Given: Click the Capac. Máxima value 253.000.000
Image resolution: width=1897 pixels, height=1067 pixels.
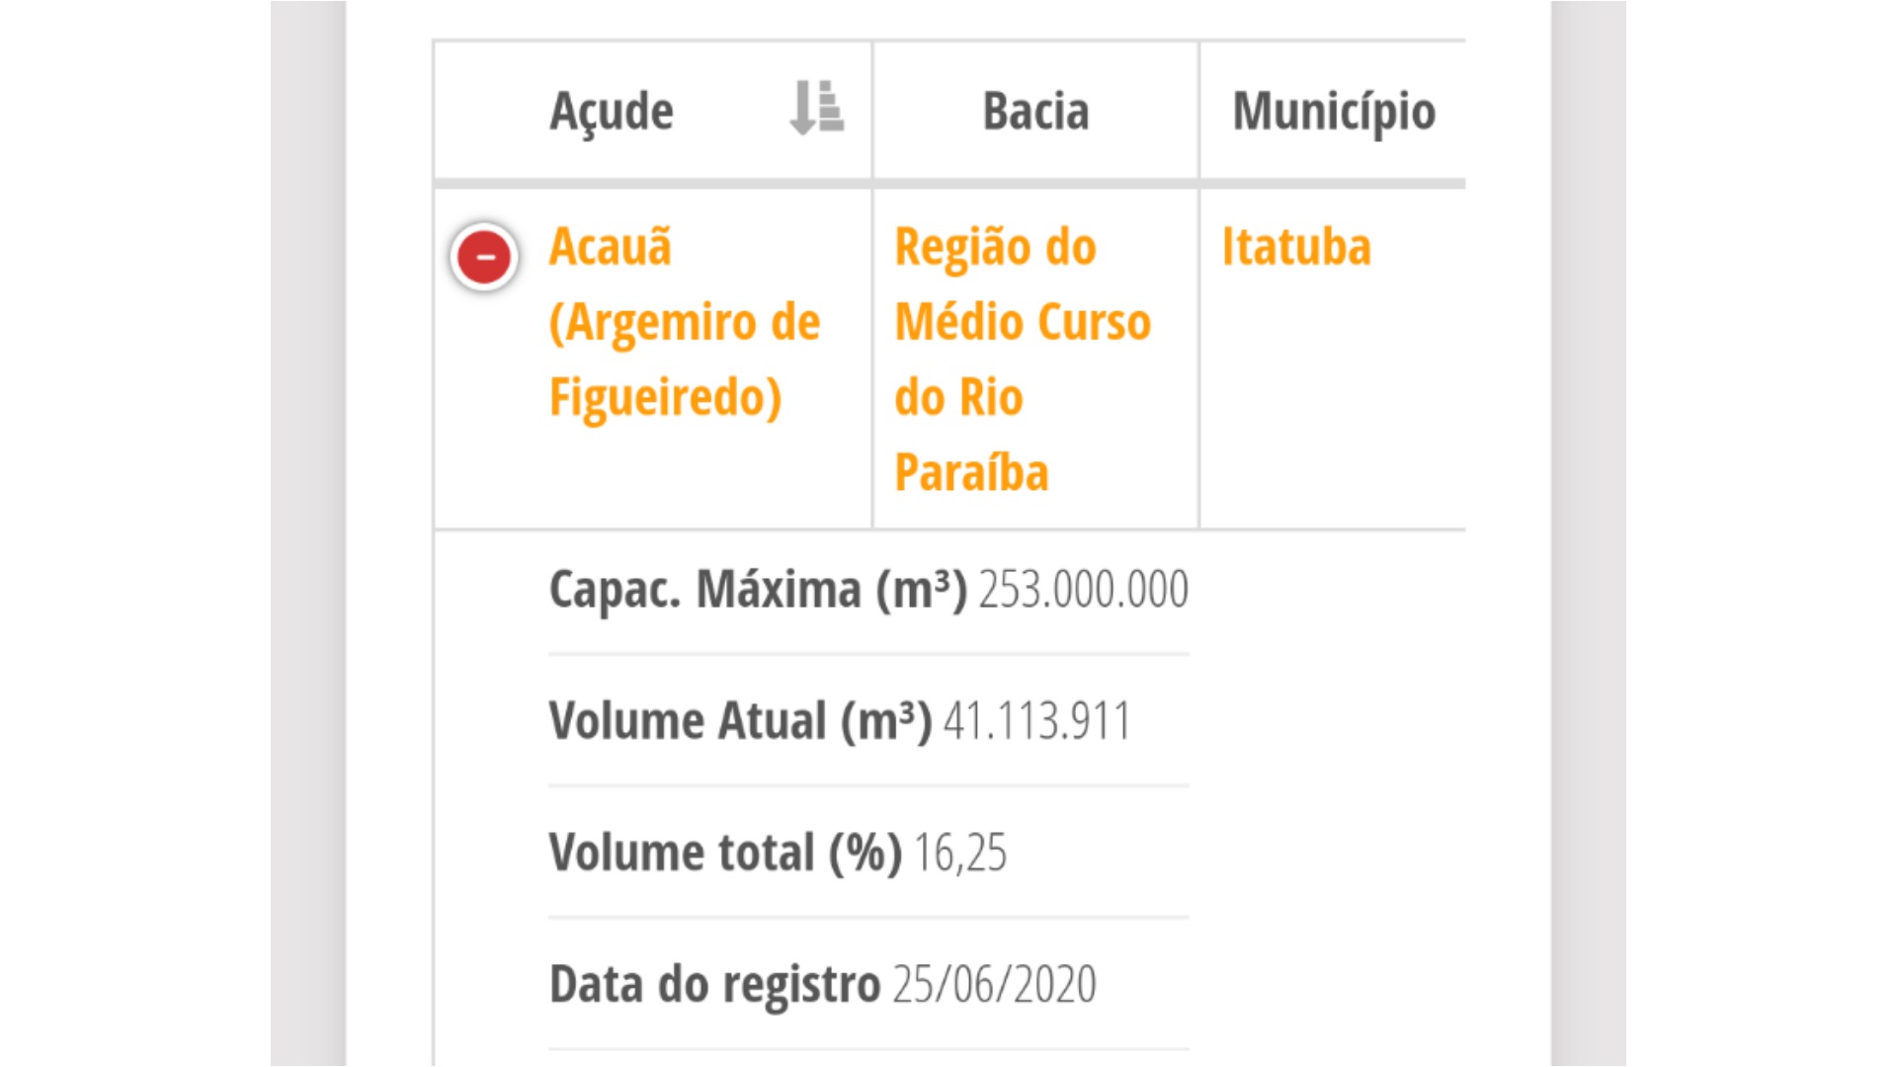Looking at the screenshot, I should [x=1084, y=589].
